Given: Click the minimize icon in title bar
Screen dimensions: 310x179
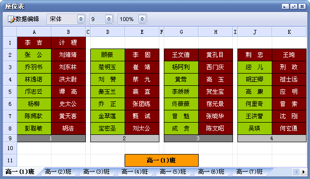Looking at the screenshot, I should 285,6.
